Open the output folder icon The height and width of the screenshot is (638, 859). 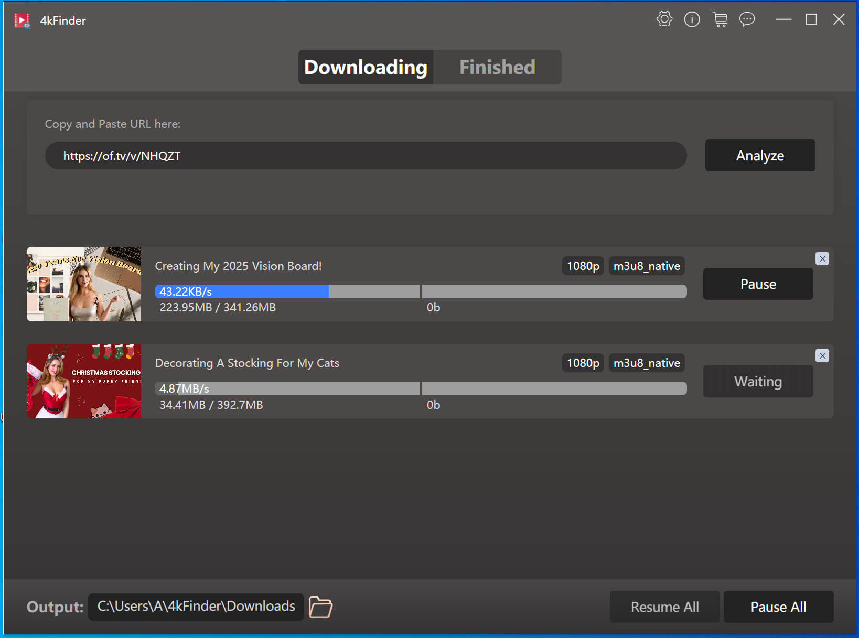coord(320,607)
